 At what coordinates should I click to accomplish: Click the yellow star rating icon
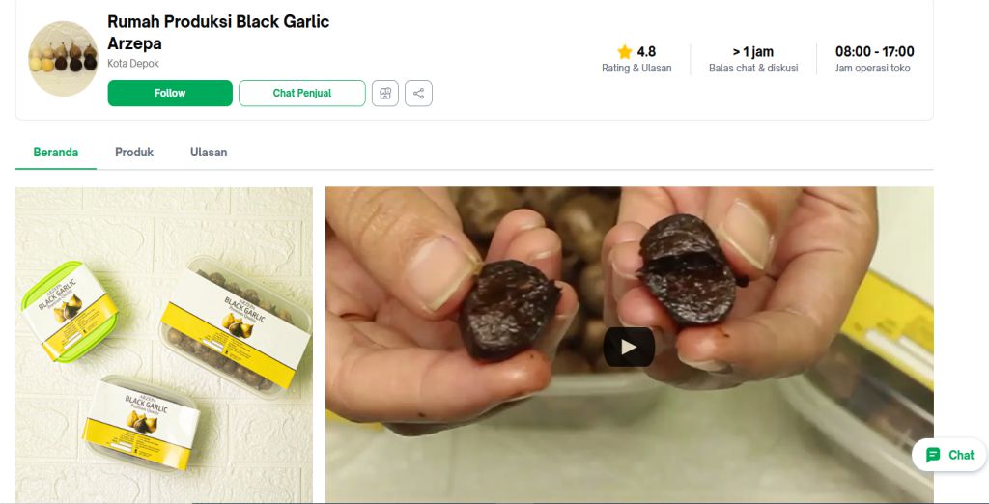tap(625, 52)
